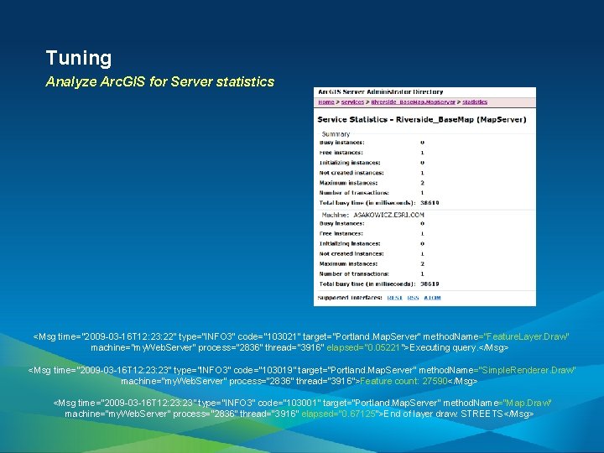Image resolution: width=604 pixels, height=453 pixels.
Task: Click 'Not created instances:' in the Summary section
Action: [x=351, y=173]
